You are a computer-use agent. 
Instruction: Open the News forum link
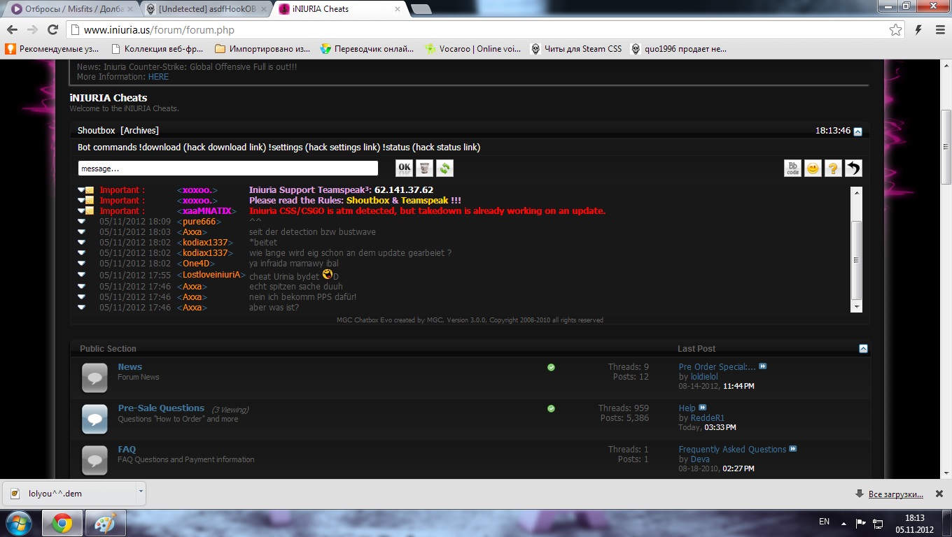pos(129,366)
